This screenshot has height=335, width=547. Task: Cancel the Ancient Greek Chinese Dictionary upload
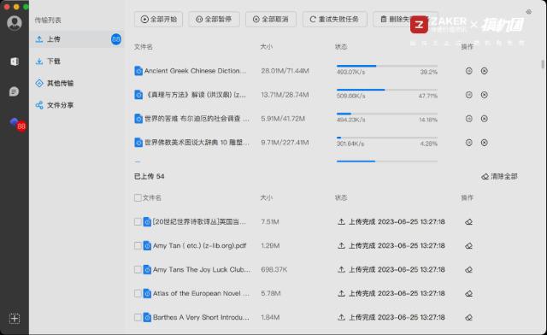point(485,71)
